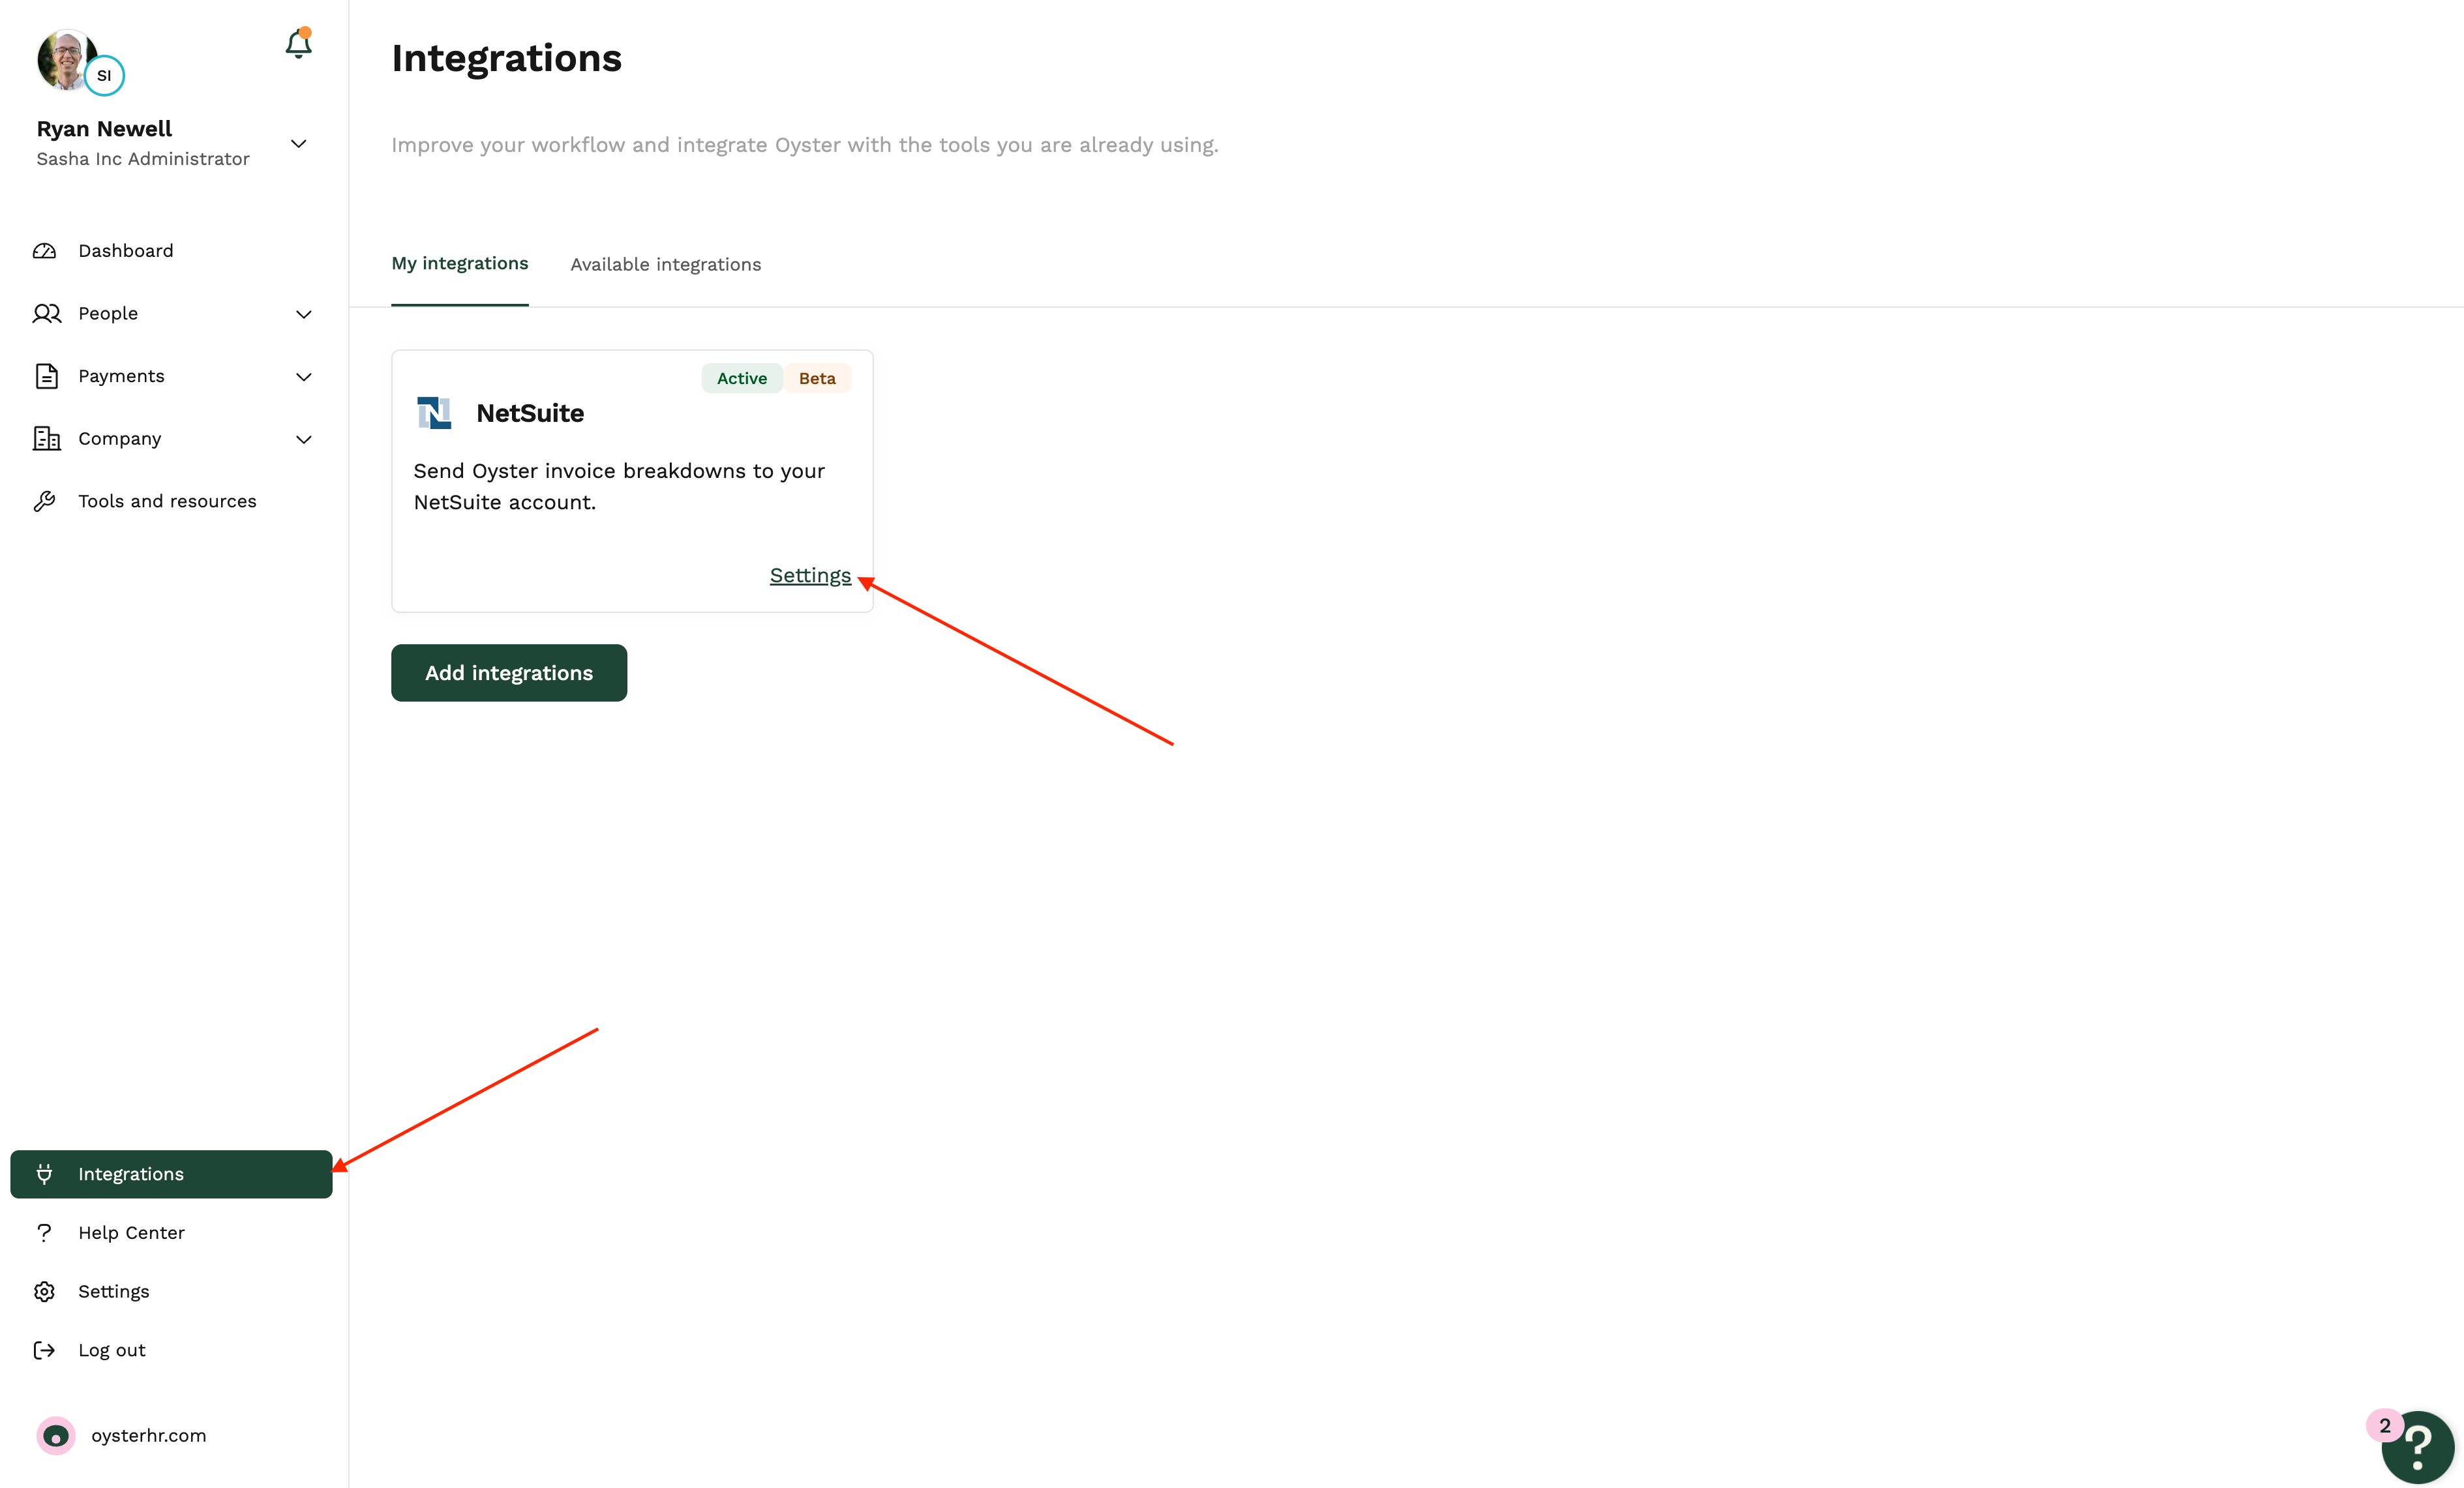Expand the Payments menu chevron

click(304, 377)
